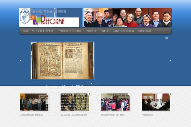Select the fourth slider pagination dot
191x127 pixels.
pyautogui.click(x=99, y=84)
